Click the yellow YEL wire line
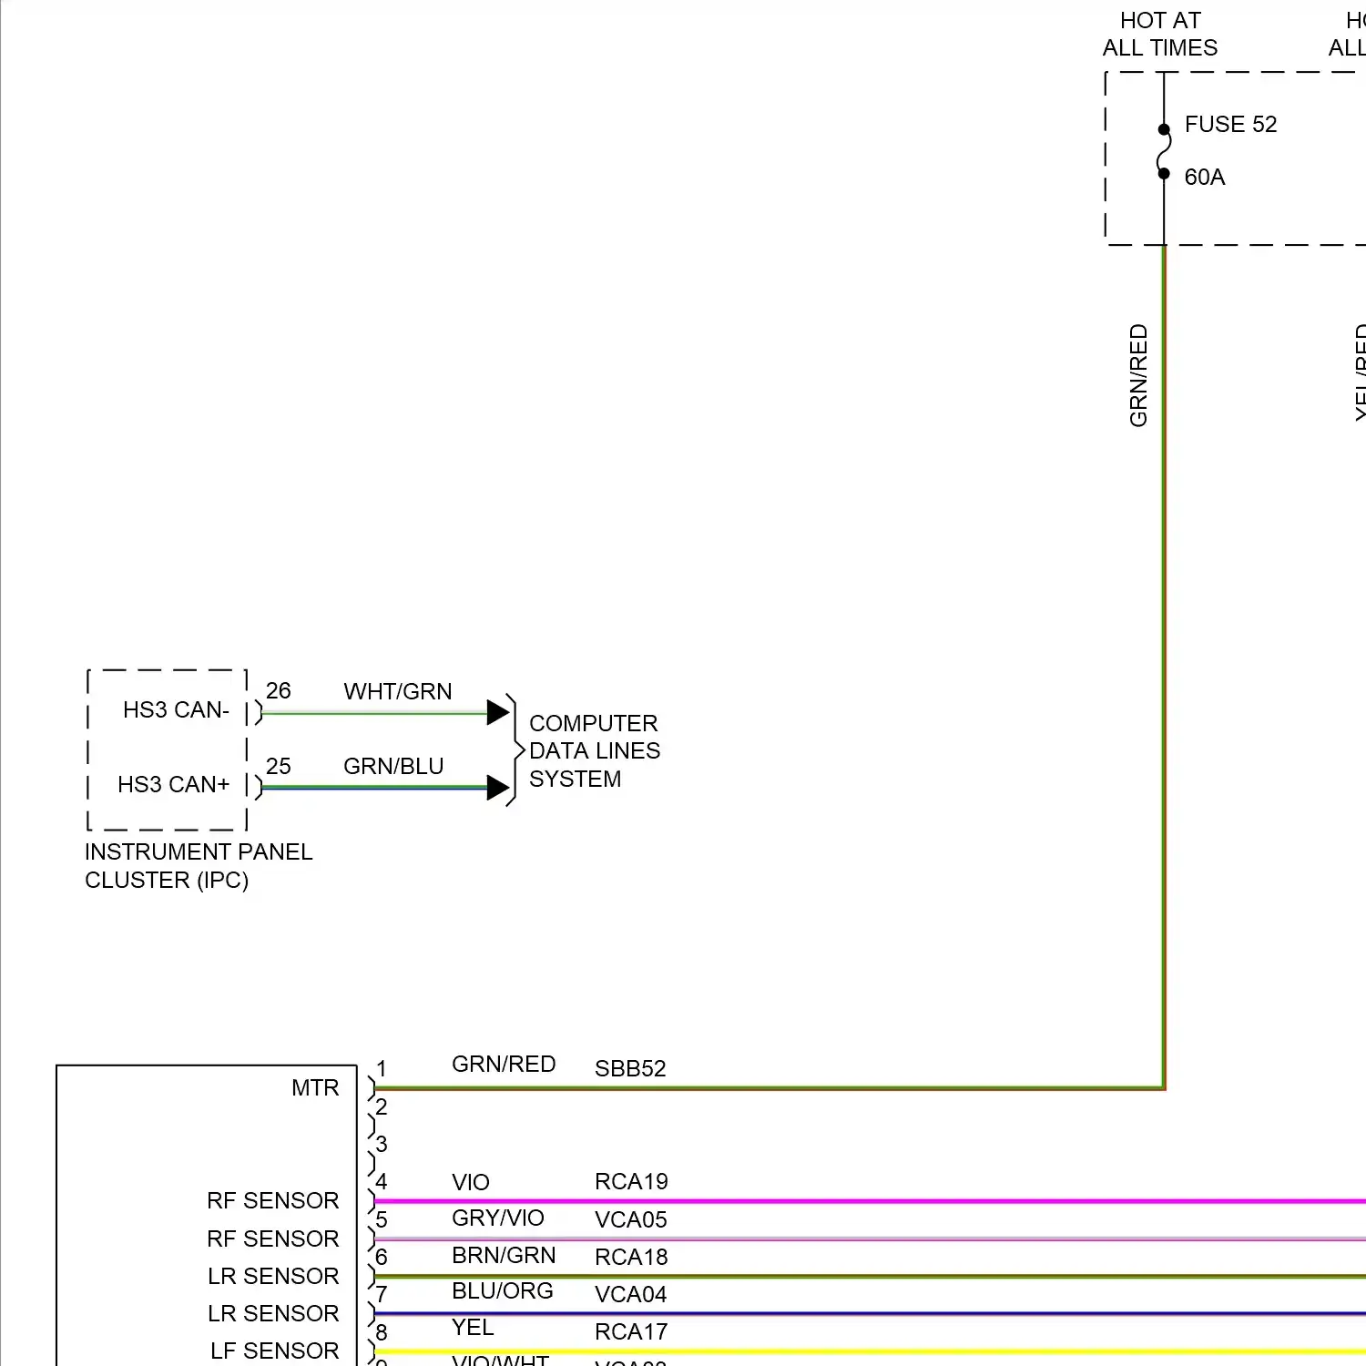This screenshot has height=1366, width=1366. (870, 1351)
